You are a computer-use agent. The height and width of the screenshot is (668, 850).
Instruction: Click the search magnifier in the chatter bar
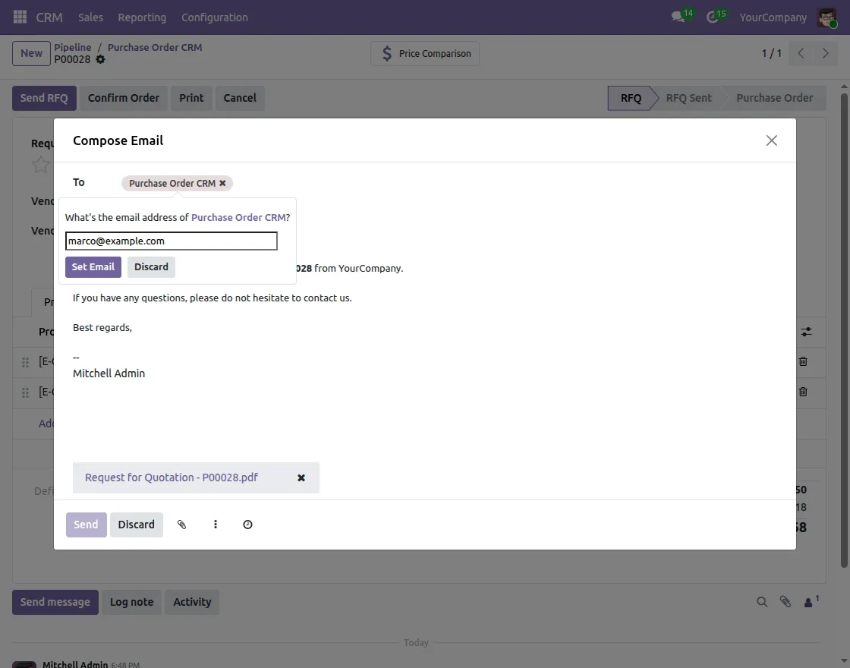click(x=762, y=601)
